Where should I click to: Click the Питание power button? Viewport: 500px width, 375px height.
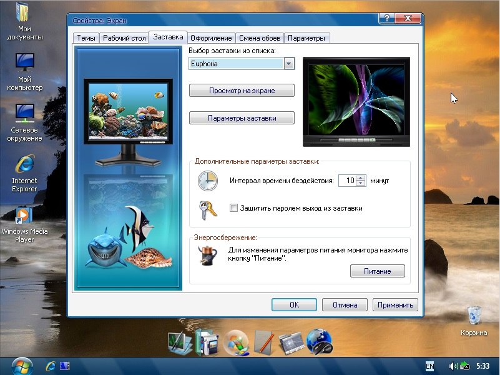click(376, 271)
